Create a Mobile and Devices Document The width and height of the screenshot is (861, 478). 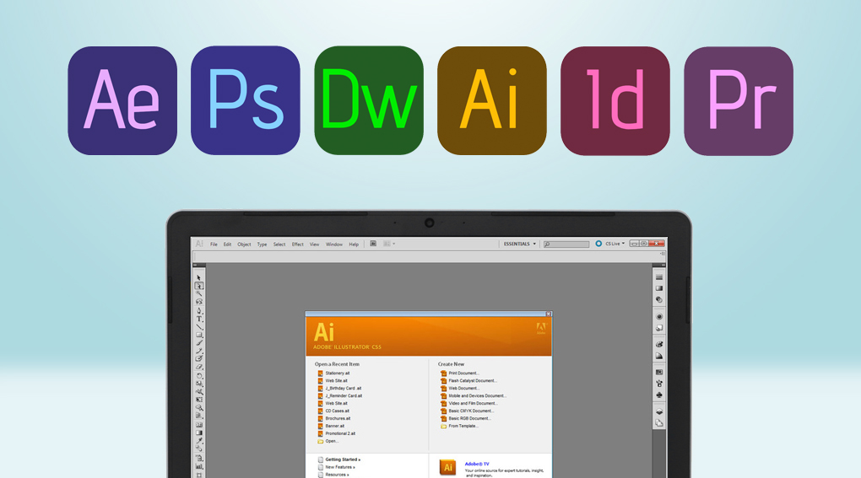[x=474, y=395]
